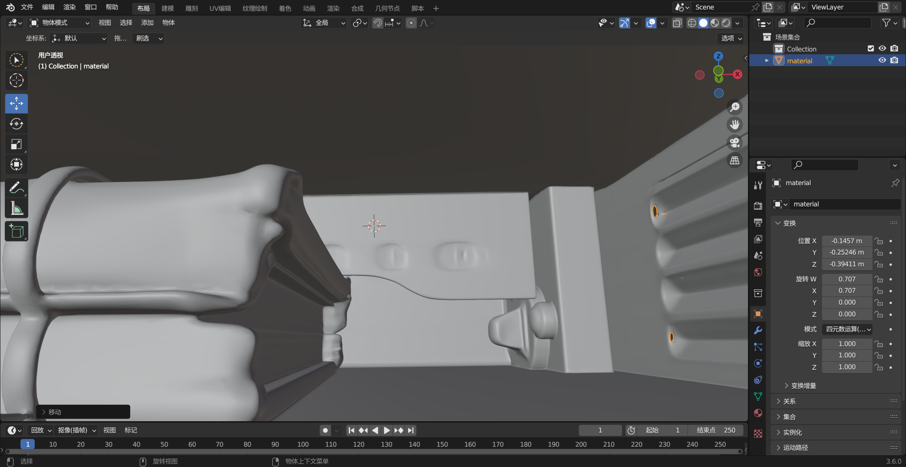Open the Material properties tab
906x467 pixels.
758,413
